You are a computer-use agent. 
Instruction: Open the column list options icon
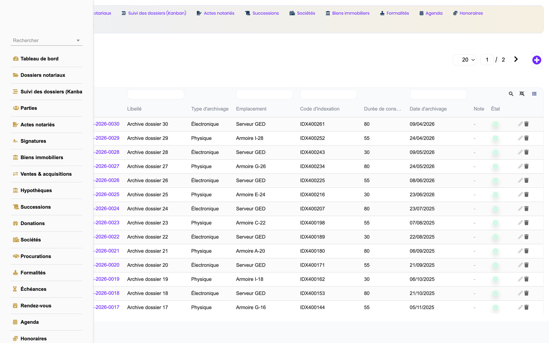(534, 94)
